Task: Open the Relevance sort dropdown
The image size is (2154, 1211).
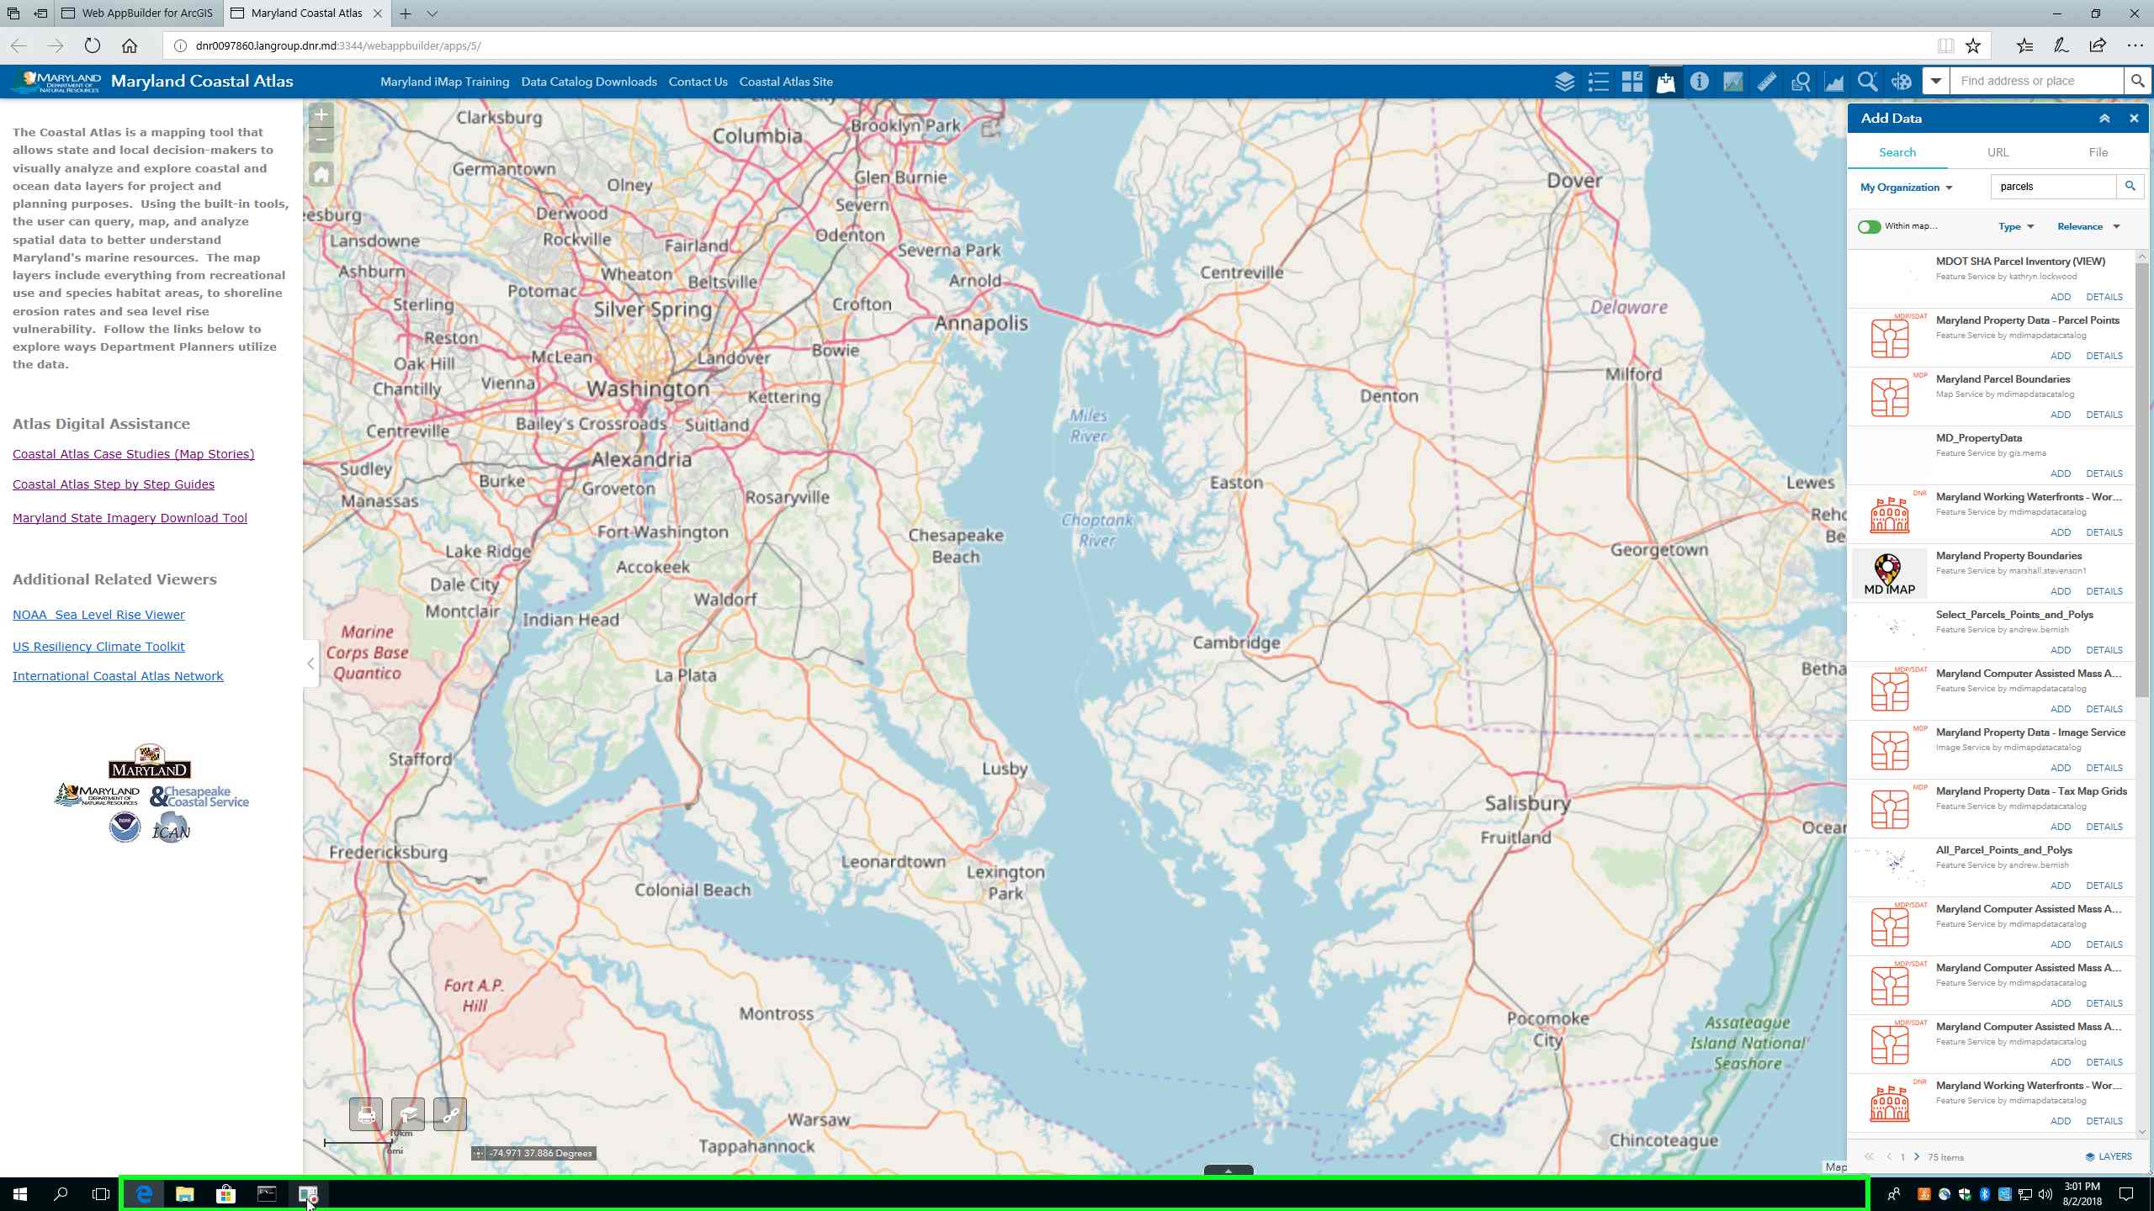Action: click(x=2089, y=226)
